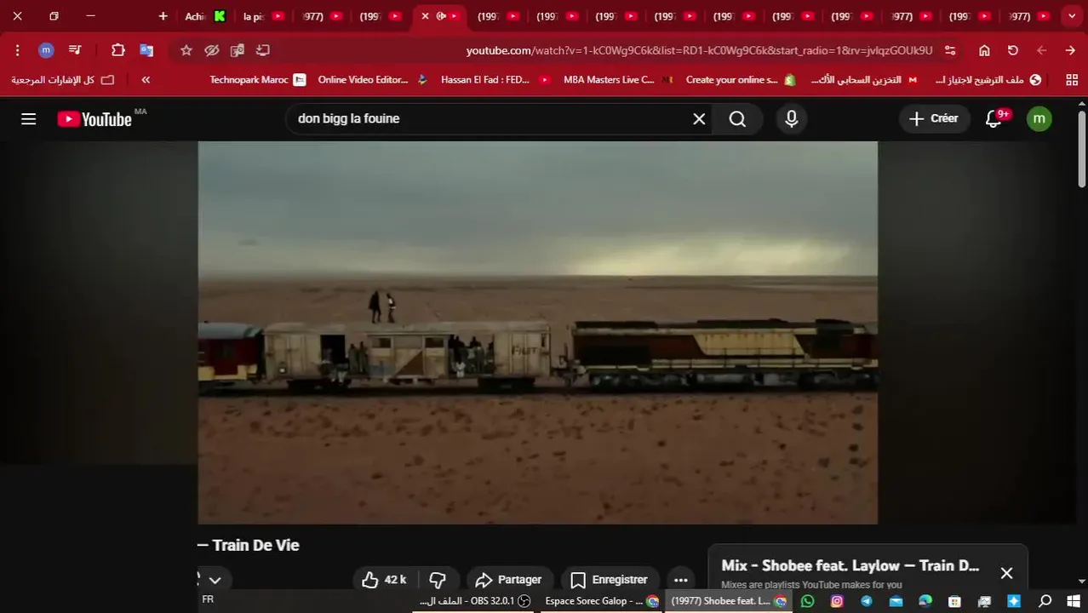Open the MBA Masters Live bookmark
The image size is (1088, 613).
click(619, 80)
